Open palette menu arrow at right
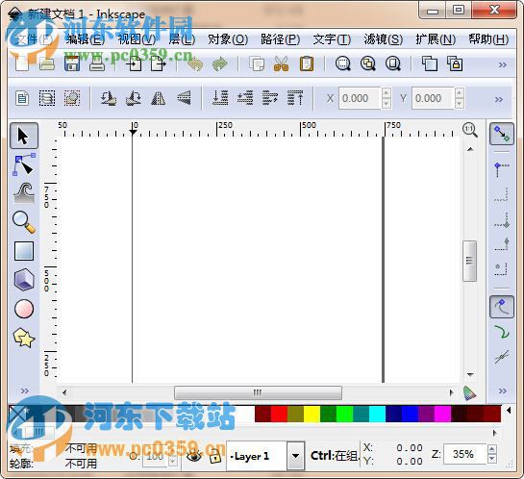524x479 pixels. click(x=509, y=410)
